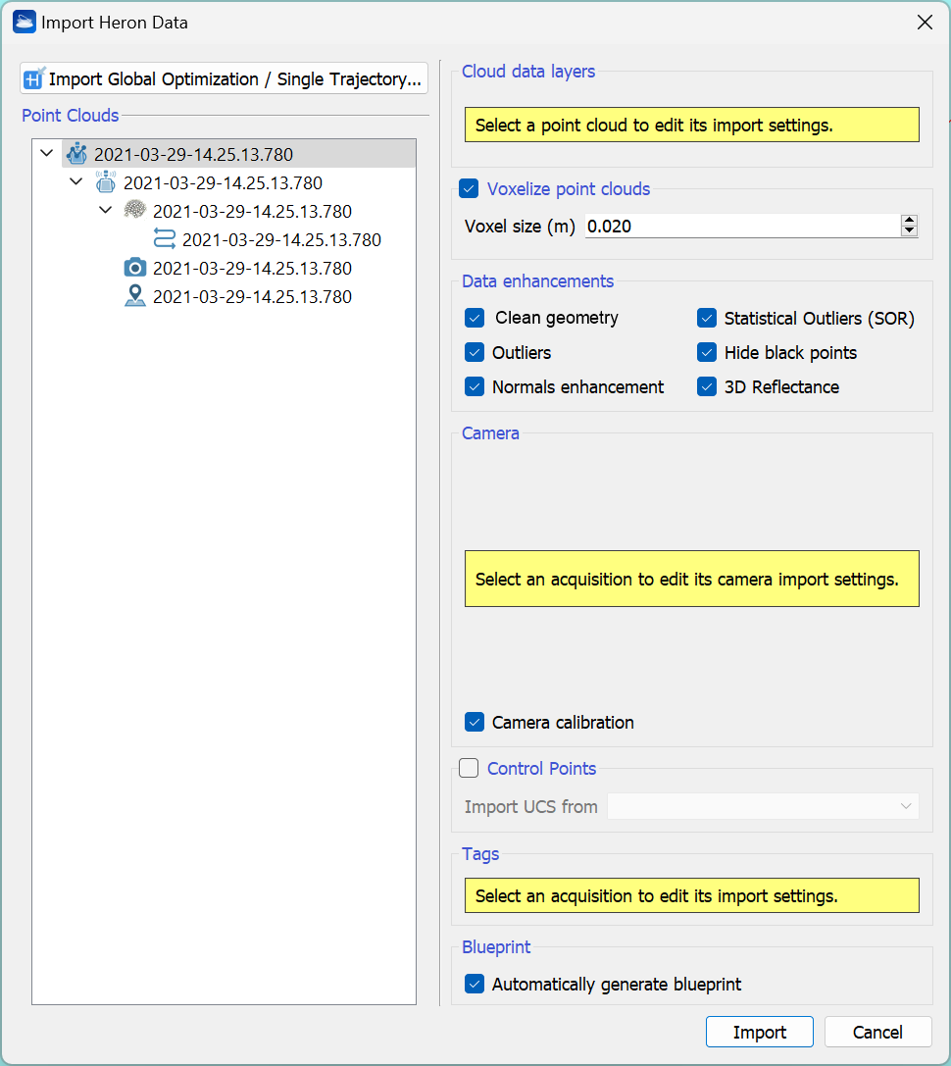Enable the Control Points checkbox
Viewport: 951px width, 1066px height.
[469, 768]
